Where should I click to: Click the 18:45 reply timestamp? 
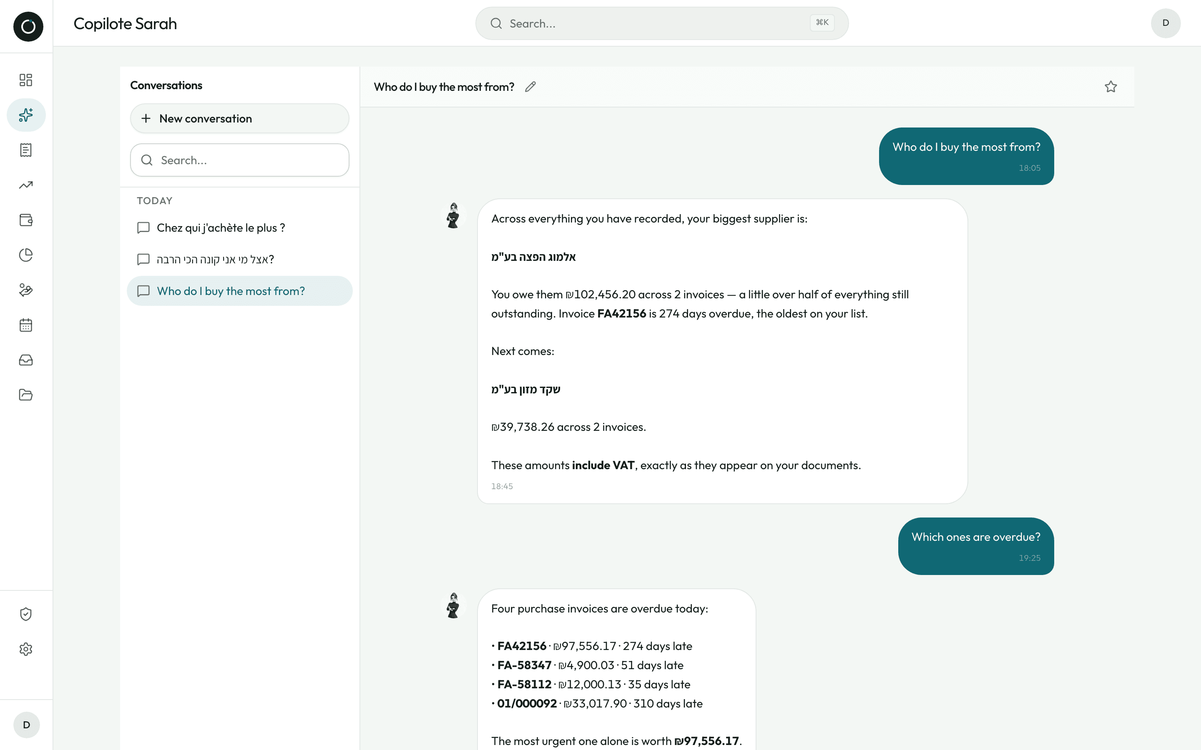[502, 487]
